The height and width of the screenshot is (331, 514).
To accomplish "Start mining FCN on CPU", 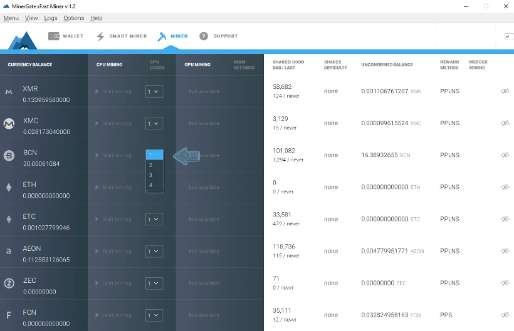I will pos(113,315).
